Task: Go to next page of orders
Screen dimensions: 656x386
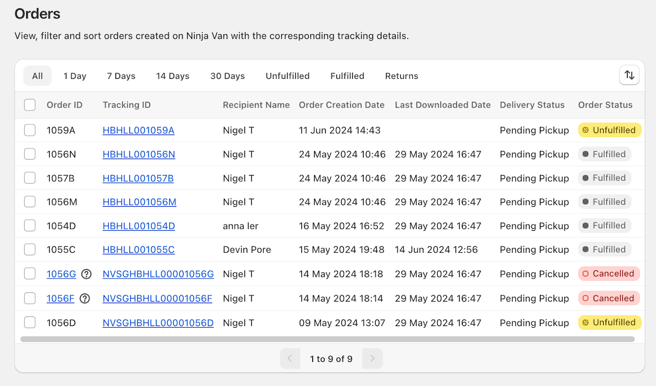Action: (x=373, y=359)
